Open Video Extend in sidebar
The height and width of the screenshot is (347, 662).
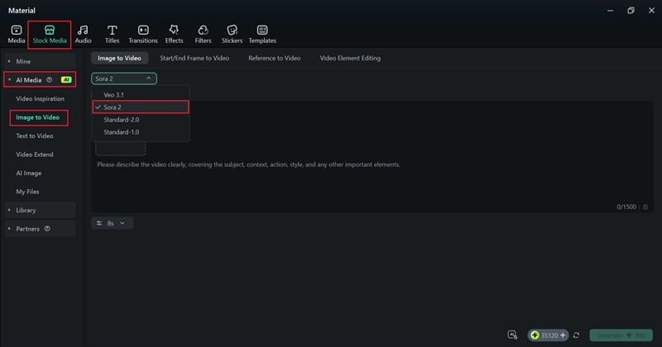tap(35, 154)
